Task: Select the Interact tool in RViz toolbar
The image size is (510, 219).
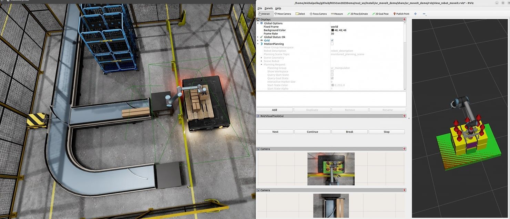Action: [266, 14]
